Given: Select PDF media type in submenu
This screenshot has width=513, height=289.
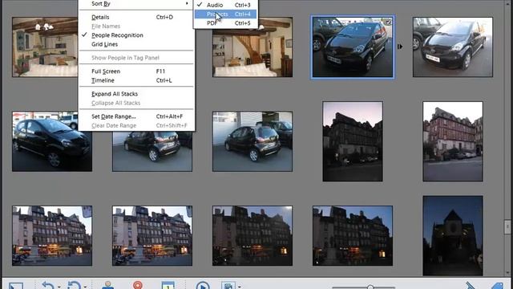Looking at the screenshot, I should (226, 23).
